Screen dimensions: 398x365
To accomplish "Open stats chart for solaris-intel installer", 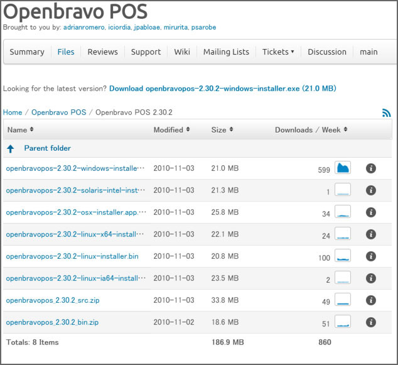I will pos(343,190).
